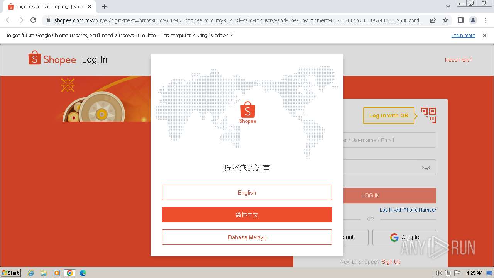Click the 4:25 AM clock
The height and width of the screenshot is (278, 494).
pos(474,273)
